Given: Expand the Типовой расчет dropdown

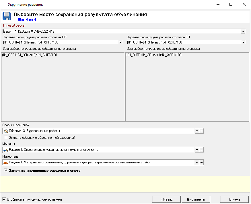Looking at the screenshot, I should pyautogui.click(x=243, y=31).
